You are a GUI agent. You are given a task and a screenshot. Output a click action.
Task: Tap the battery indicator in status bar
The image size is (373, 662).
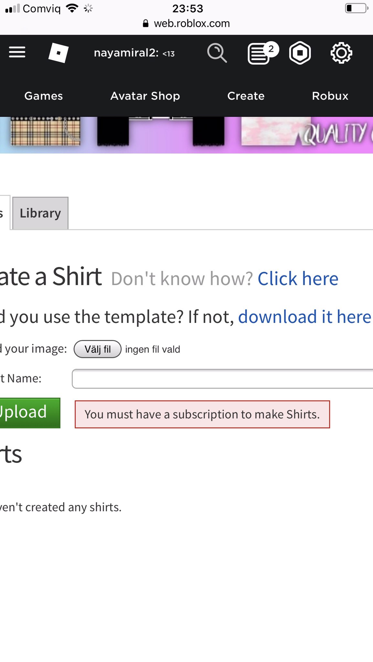click(357, 8)
